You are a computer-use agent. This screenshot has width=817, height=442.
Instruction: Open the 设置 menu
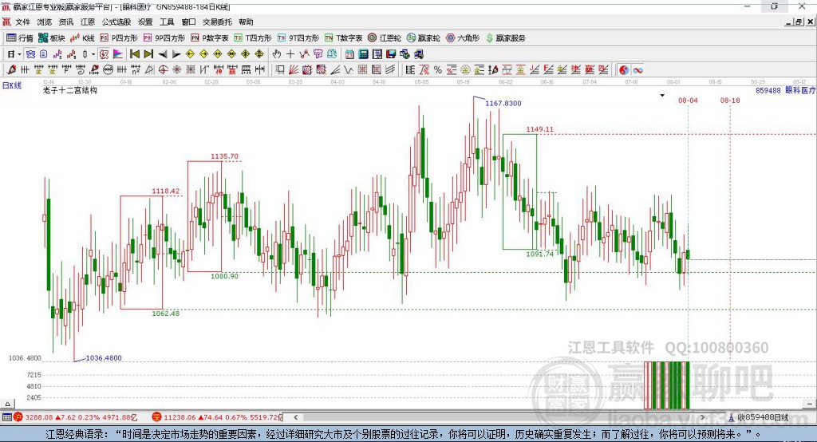coord(145,22)
